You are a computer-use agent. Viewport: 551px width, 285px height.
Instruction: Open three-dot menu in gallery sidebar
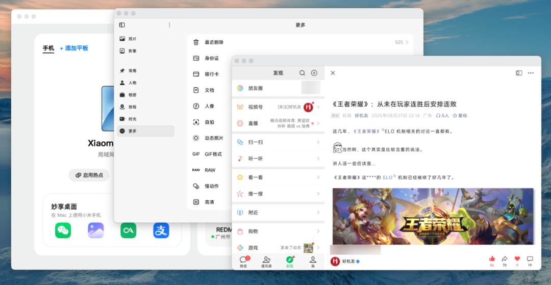pyautogui.click(x=169, y=25)
